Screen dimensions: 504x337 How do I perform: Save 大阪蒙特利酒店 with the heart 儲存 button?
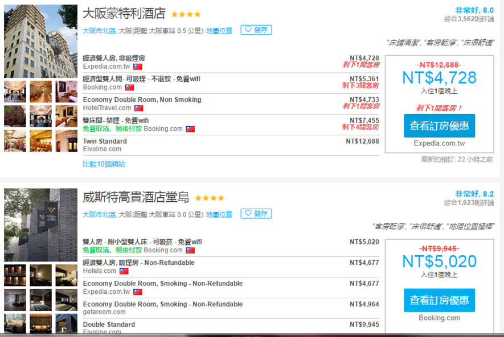pyautogui.click(x=256, y=30)
